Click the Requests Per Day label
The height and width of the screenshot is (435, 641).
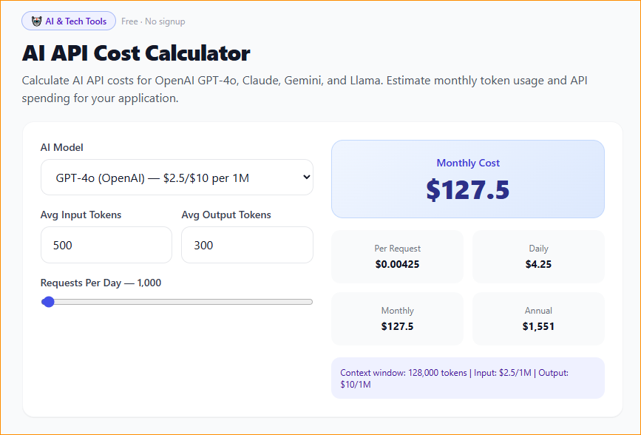click(101, 283)
